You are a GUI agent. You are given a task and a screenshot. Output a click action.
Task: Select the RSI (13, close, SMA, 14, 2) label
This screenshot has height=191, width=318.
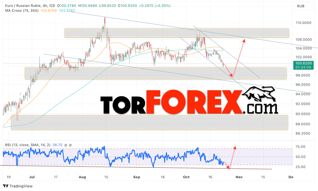[28, 145]
